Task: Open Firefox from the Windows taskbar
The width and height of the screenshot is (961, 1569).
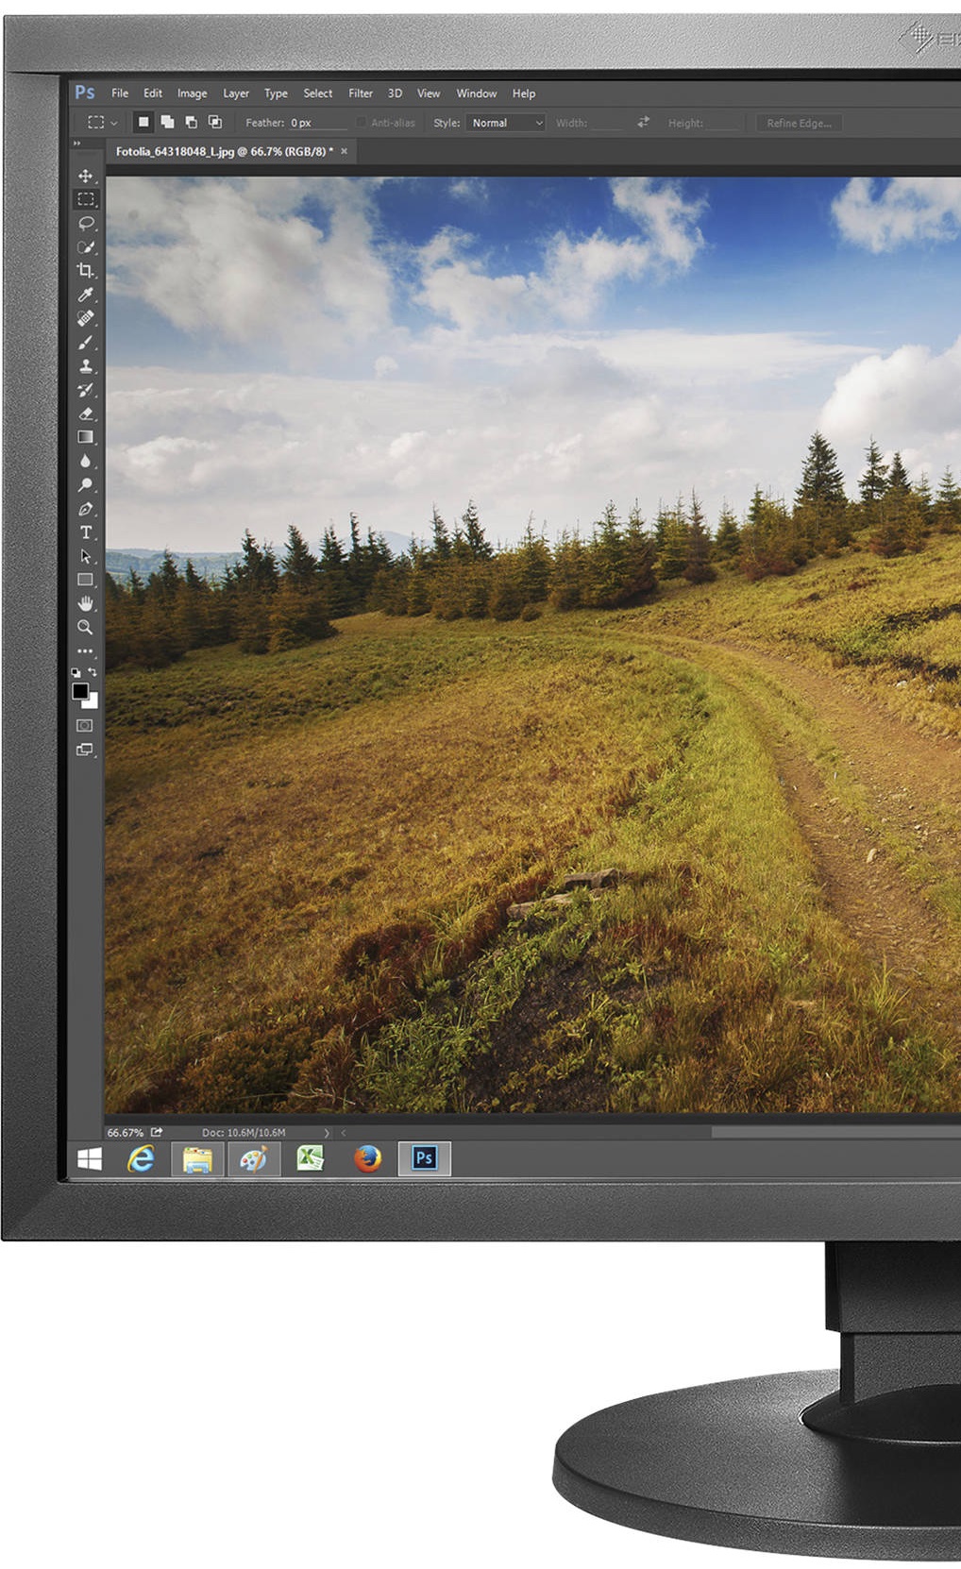Action: (x=367, y=1158)
